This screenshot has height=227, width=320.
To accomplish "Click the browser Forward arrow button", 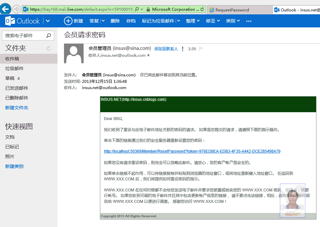I will [17, 9].
